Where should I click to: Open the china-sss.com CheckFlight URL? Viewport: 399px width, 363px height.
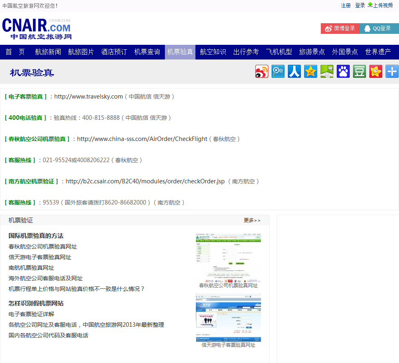[x=142, y=139]
